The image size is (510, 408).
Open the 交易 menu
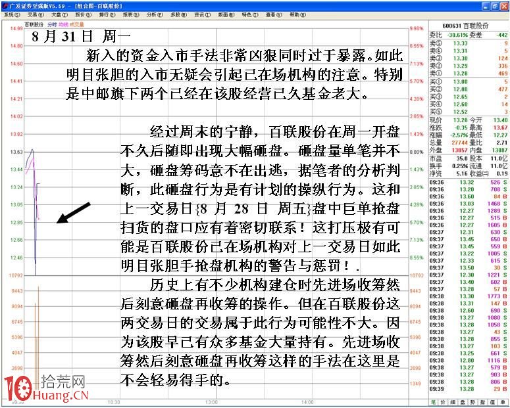tap(36, 14)
